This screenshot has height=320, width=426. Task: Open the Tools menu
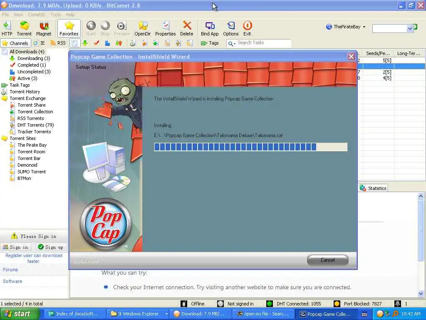(x=56, y=15)
